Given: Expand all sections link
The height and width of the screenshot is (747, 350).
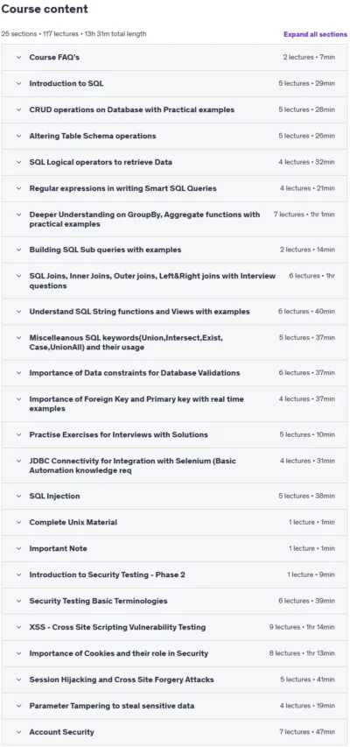Looking at the screenshot, I should (315, 34).
